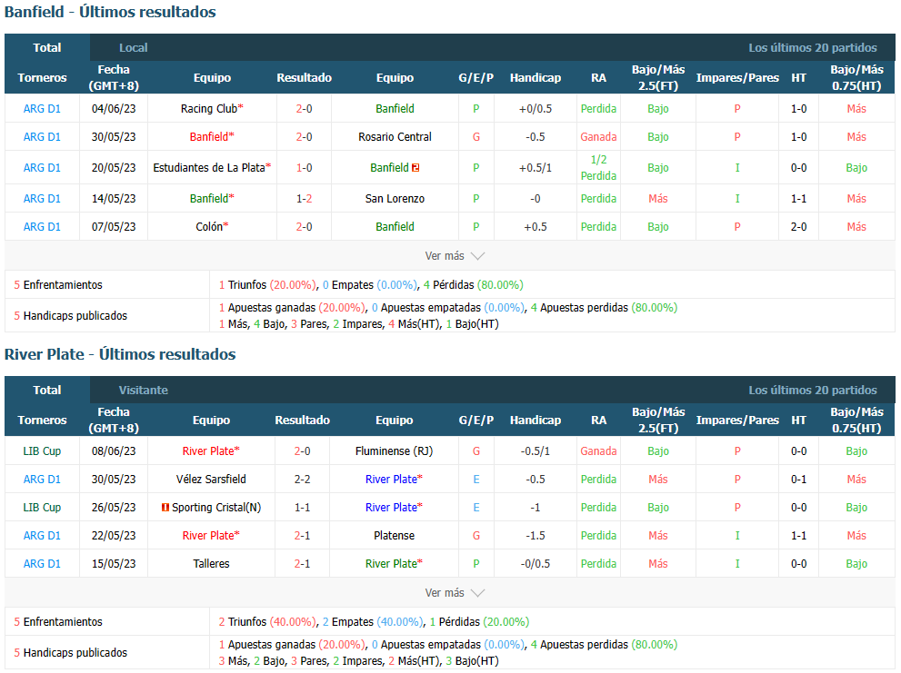Open ARG D1 link for the 15/05/23 match
The height and width of the screenshot is (673, 901).
pos(42,563)
